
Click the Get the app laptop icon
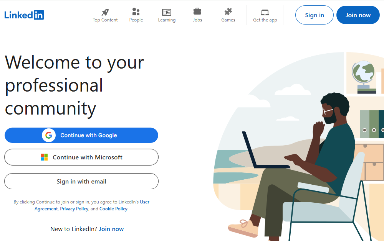pos(265,12)
